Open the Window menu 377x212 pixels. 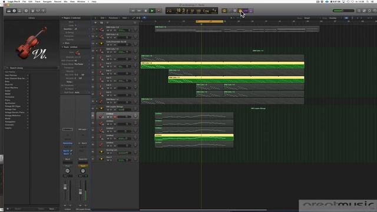coord(81,1)
